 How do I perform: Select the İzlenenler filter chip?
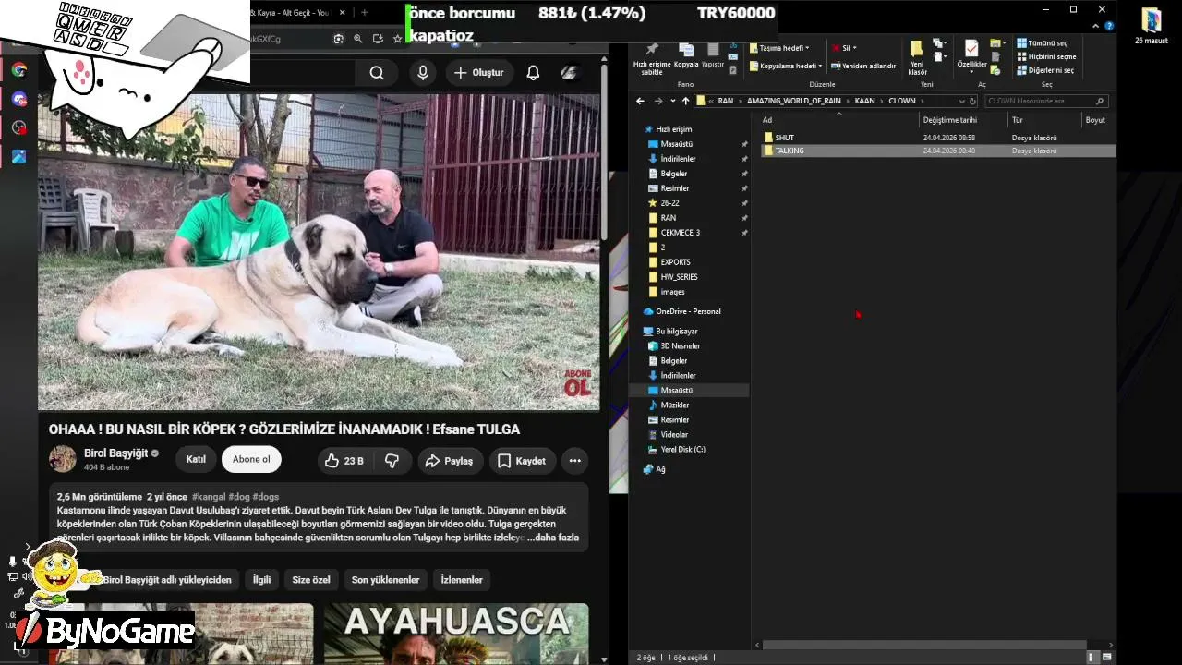tap(462, 580)
